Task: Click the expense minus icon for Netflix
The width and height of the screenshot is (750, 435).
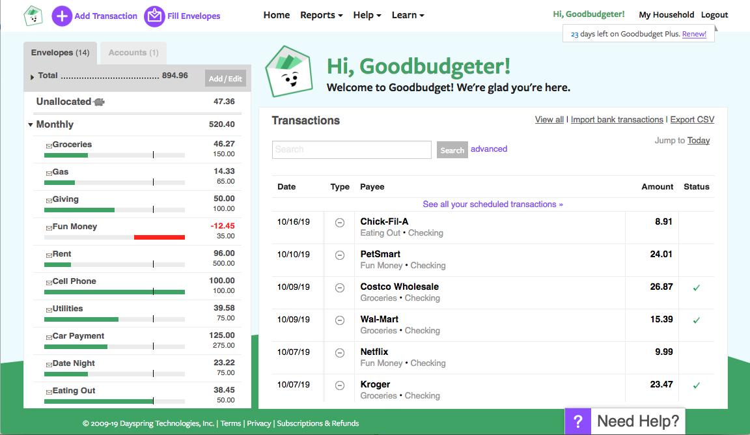Action: click(340, 353)
